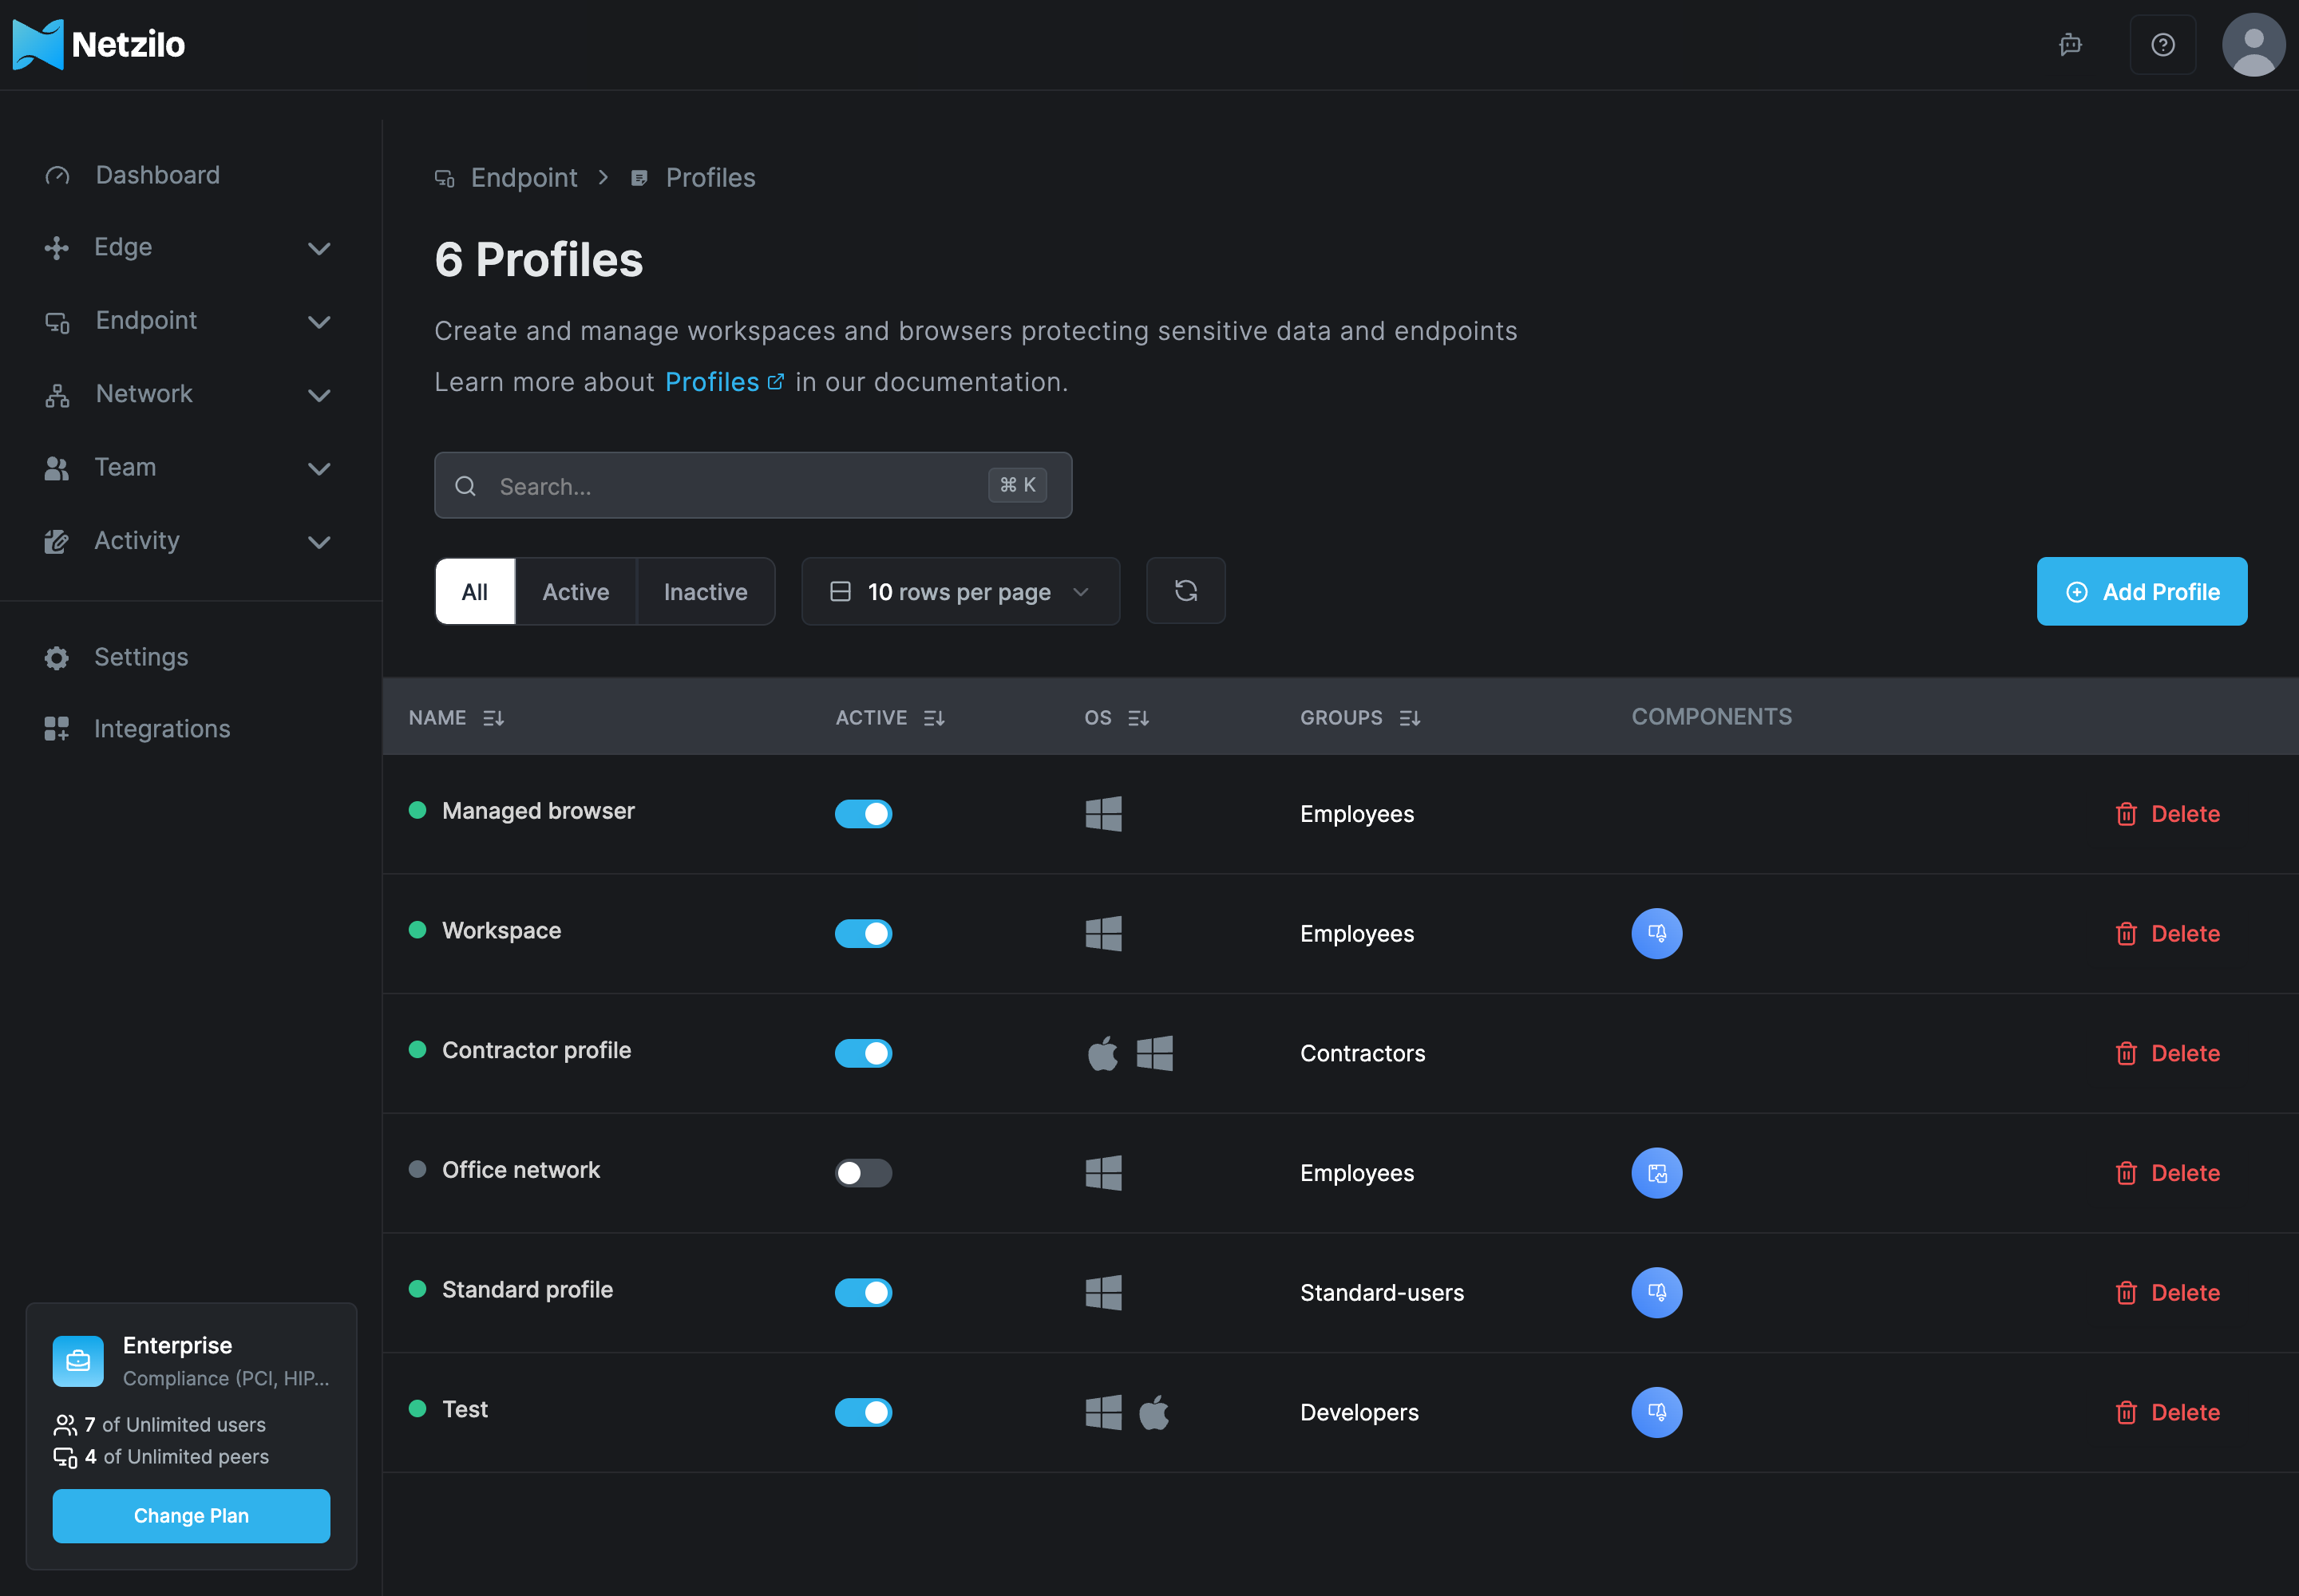This screenshot has width=2299, height=1596.
Task: Toggle Managed browser profile active switch
Action: tap(864, 814)
